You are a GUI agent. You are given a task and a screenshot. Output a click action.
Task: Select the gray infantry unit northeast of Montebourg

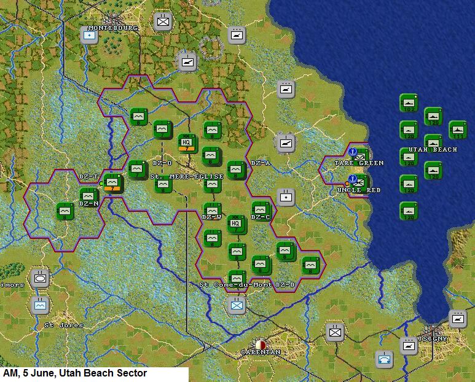(163, 21)
